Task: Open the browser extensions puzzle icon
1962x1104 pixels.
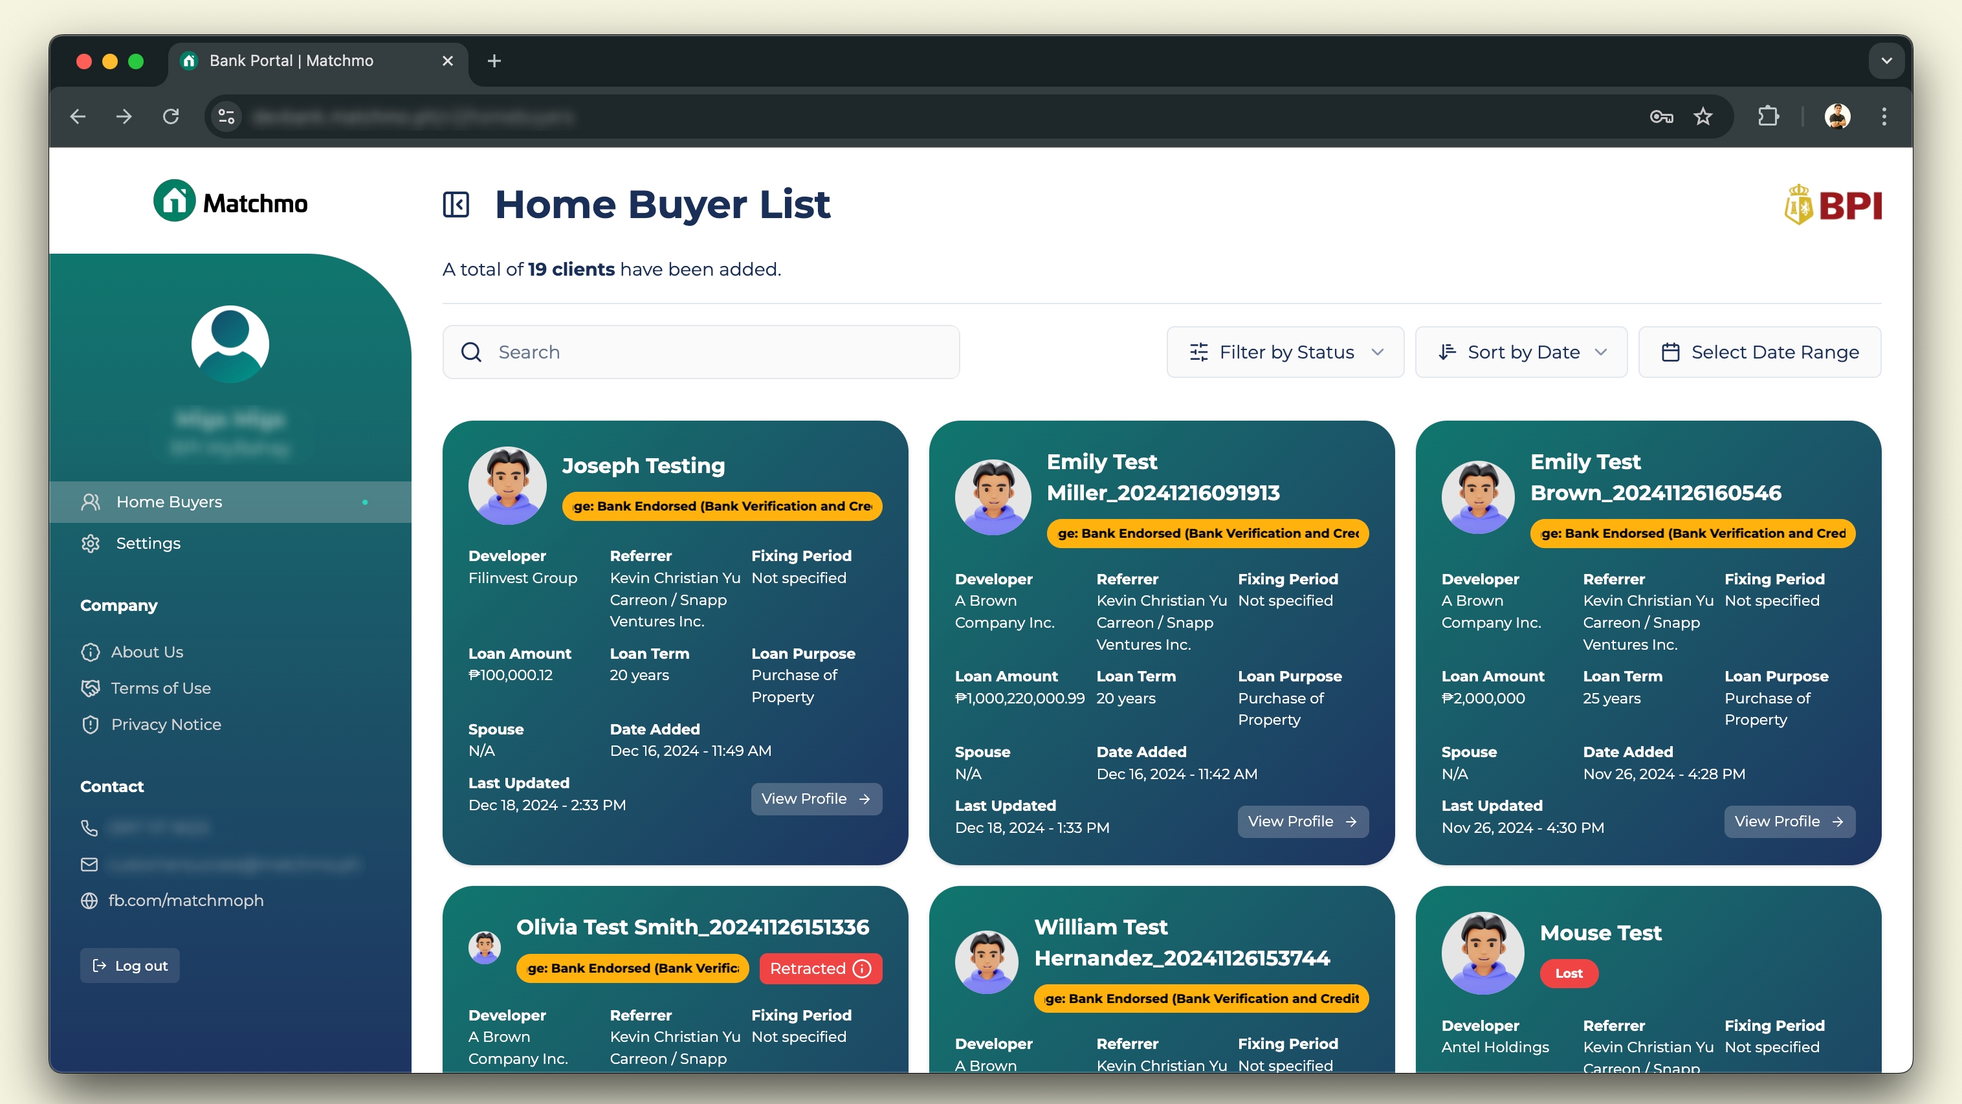Action: point(1769,116)
